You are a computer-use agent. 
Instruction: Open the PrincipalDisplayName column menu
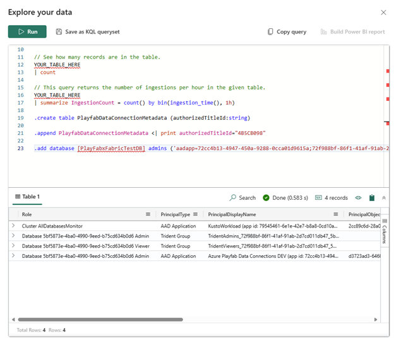pos(336,214)
